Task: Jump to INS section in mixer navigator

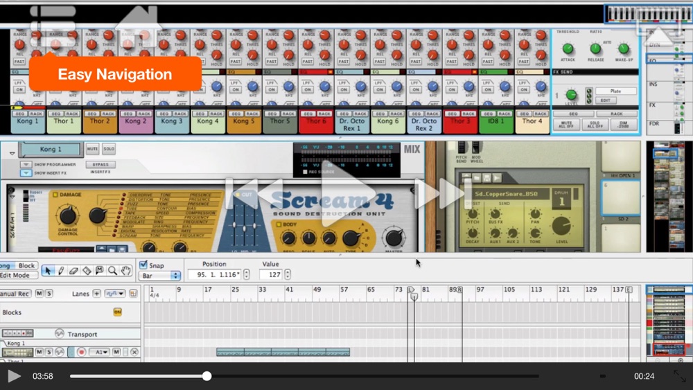Action: coord(653,84)
